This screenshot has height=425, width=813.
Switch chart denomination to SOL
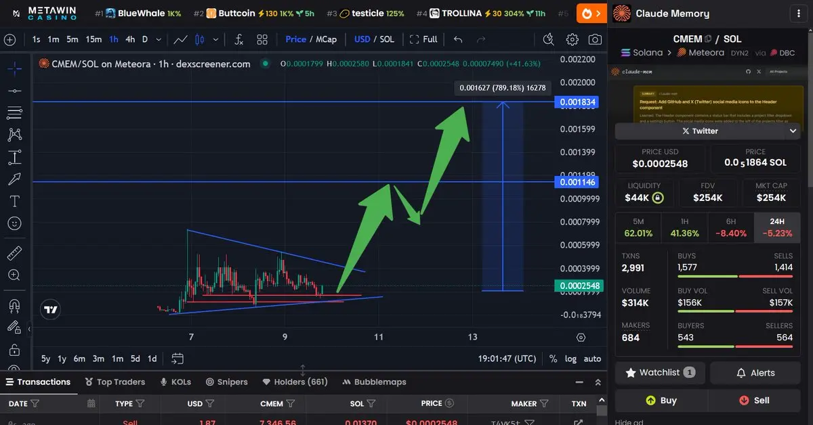[387, 39]
